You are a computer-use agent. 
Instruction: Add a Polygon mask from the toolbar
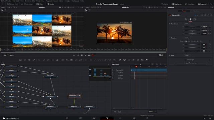click(95, 60)
